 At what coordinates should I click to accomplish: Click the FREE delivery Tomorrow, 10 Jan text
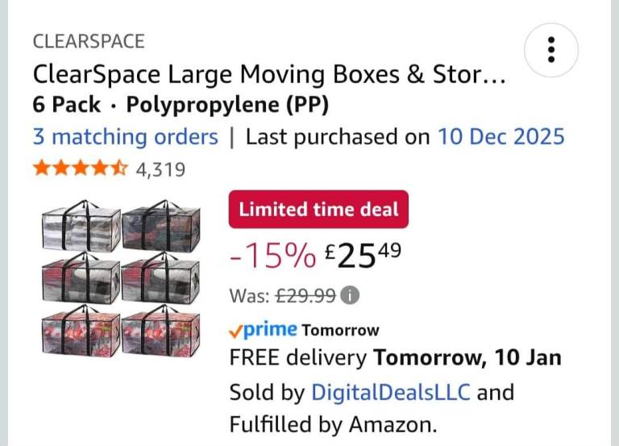395,357
